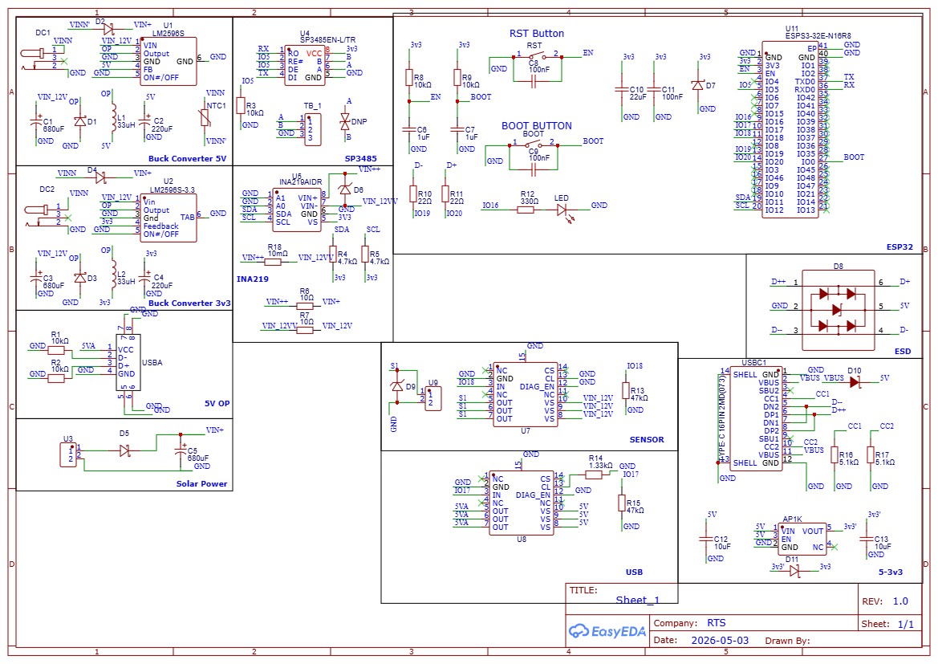The height and width of the screenshot is (664, 938).
Task: Select the R14 1.33kΩ resistor symbol
Action: tap(594, 475)
